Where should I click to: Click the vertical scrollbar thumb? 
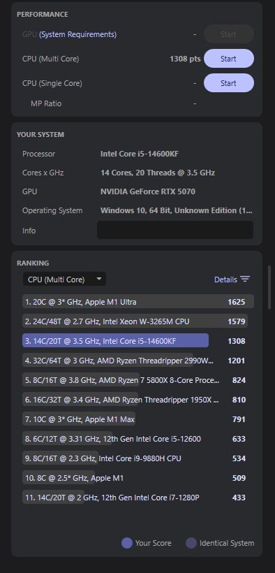(269, 287)
